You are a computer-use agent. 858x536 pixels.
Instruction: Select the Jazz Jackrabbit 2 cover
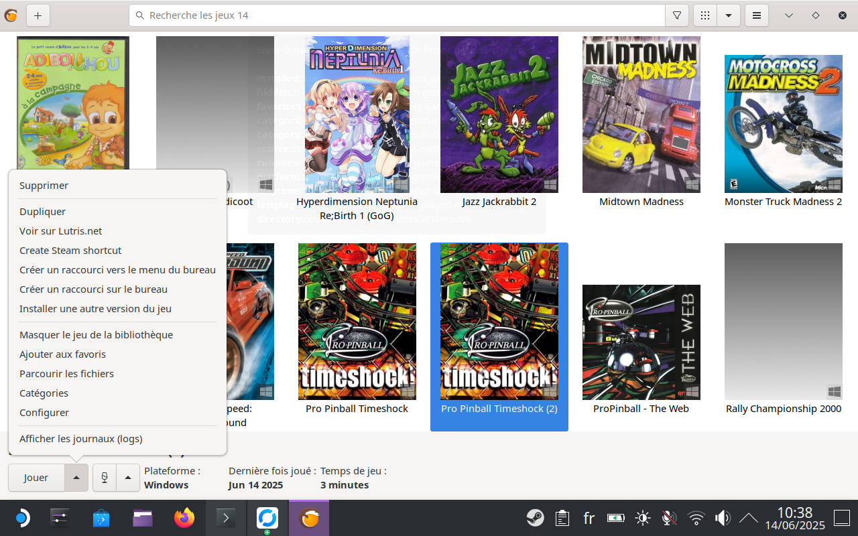pos(499,115)
